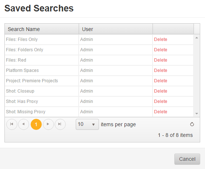Screen dimensions: 205x169
Task: Go to the first page of results
Action: pyautogui.click(x=12, y=124)
